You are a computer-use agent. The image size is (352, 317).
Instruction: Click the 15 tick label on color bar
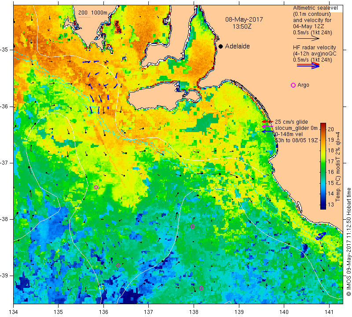[331, 183]
